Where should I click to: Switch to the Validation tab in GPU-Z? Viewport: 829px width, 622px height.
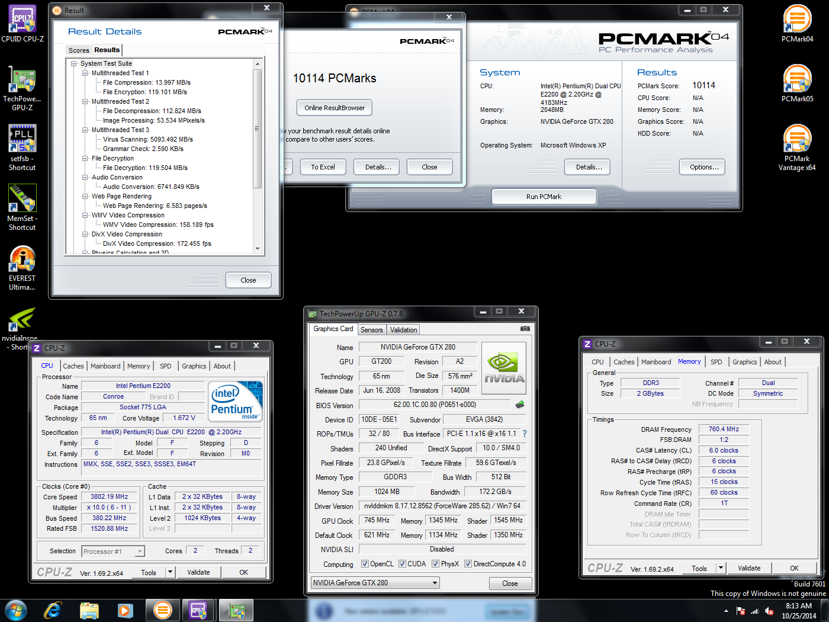pos(404,330)
